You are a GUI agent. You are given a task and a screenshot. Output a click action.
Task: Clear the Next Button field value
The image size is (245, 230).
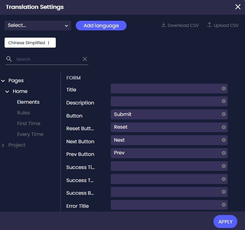(223, 140)
